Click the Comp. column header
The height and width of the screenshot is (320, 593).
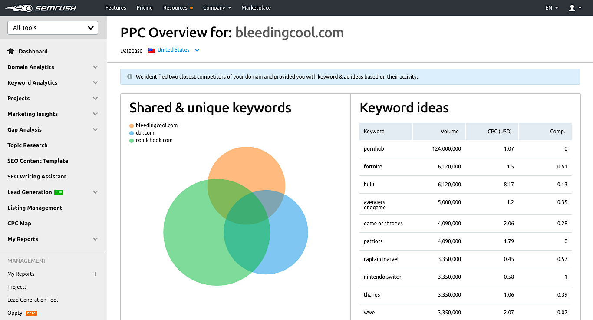coord(545,132)
